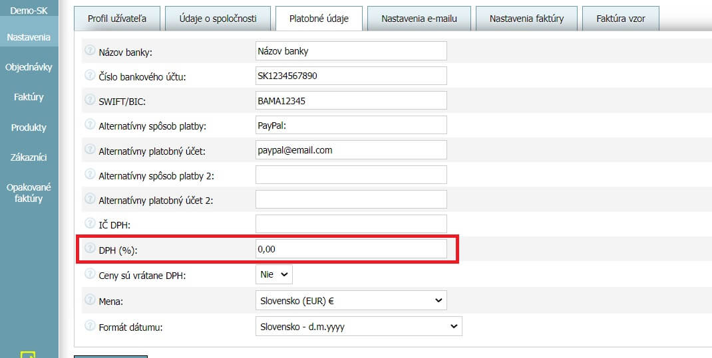The width and height of the screenshot is (712, 358).
Task: Click help icon for Ceny sú vrátane DPH
Action: [90, 274]
